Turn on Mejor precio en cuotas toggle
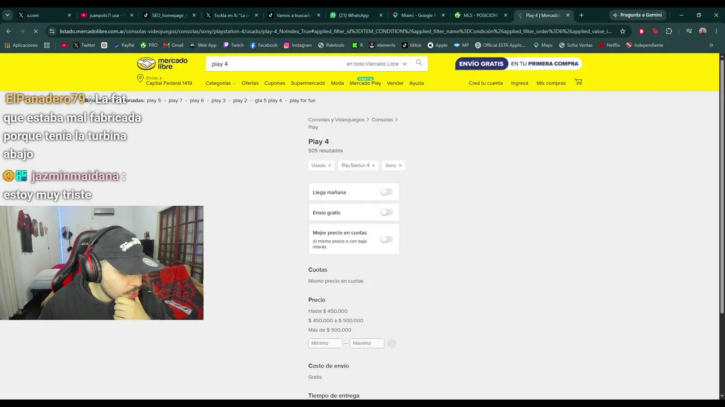The width and height of the screenshot is (725, 407). pos(386,240)
